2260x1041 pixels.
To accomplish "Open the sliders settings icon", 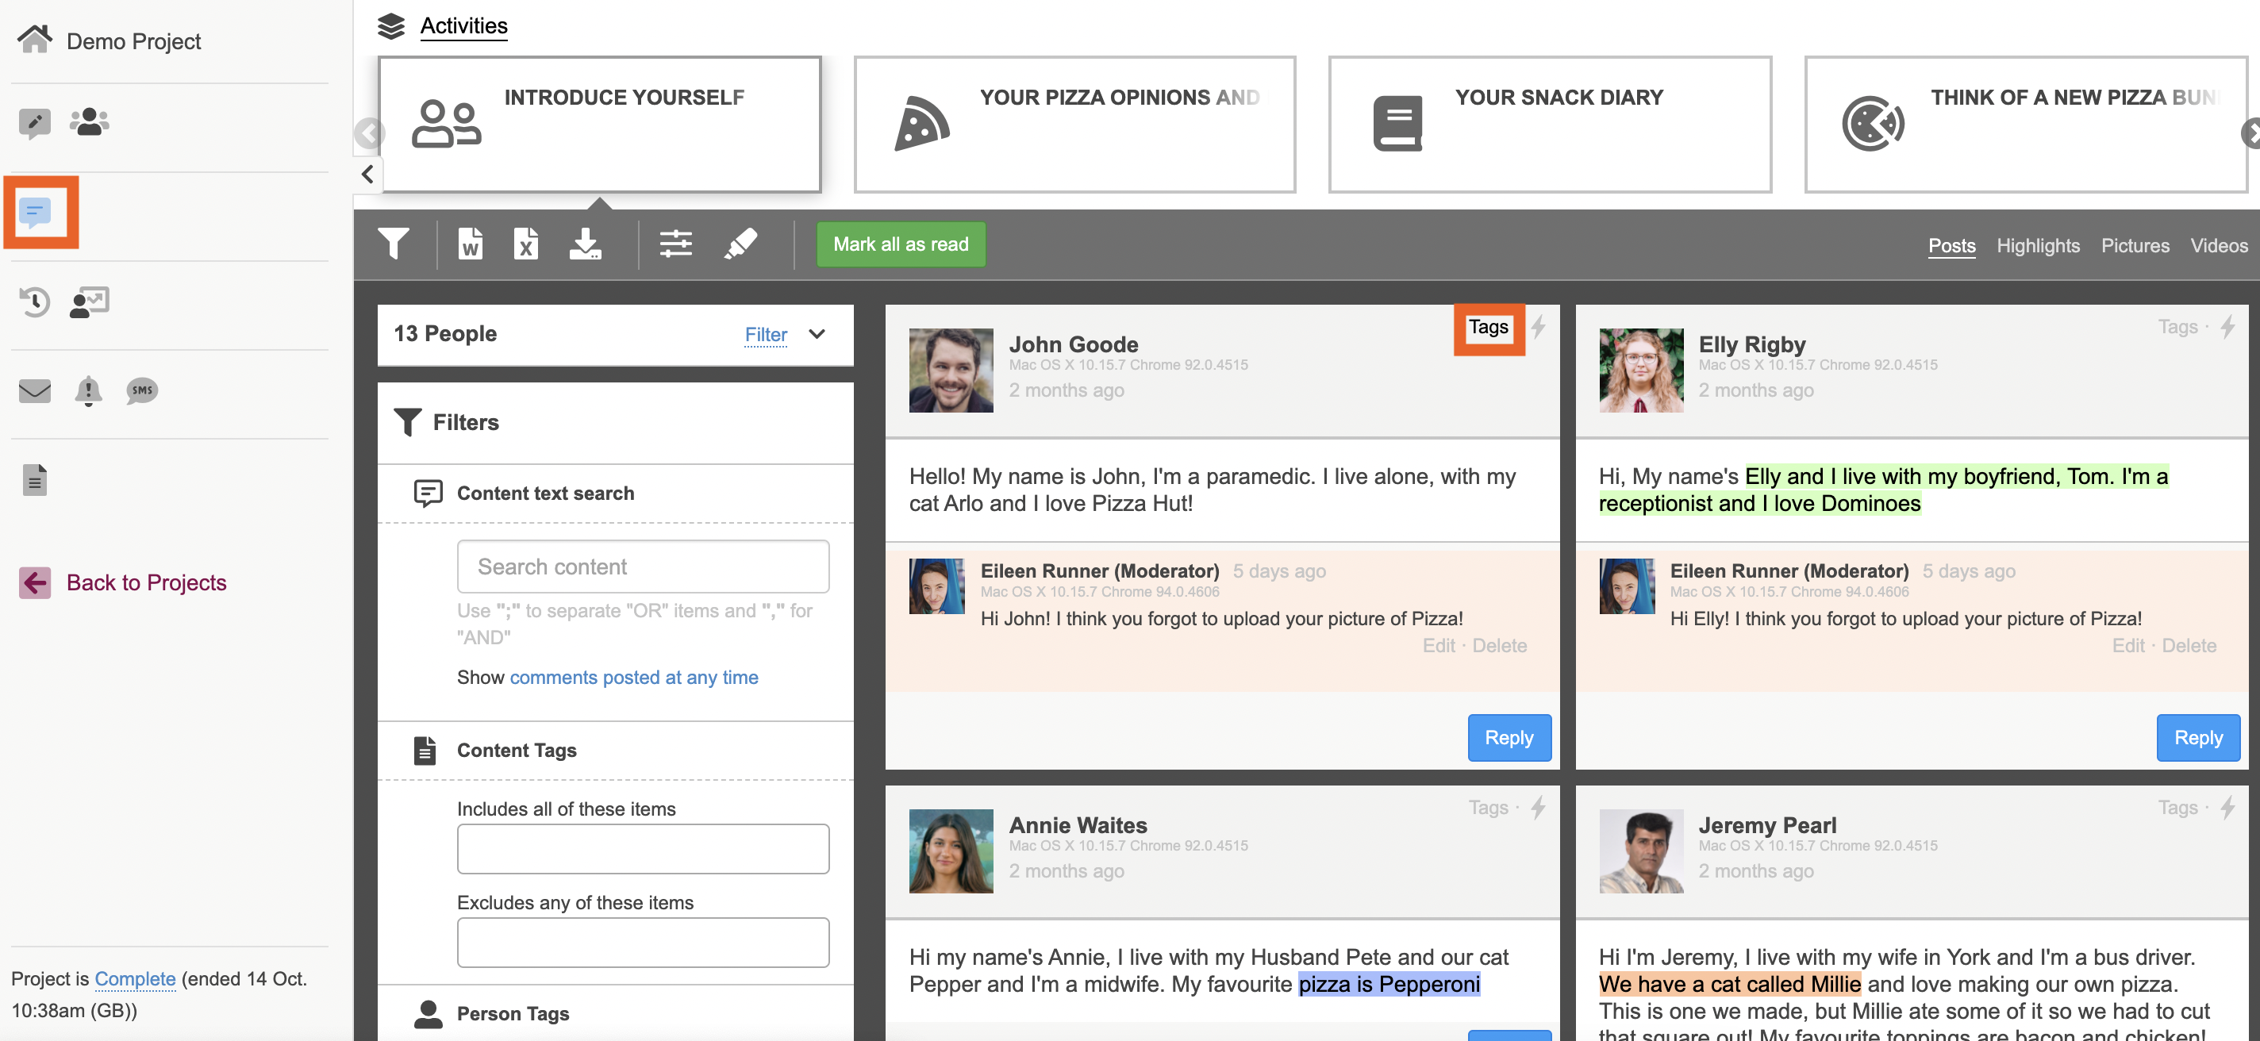I will pos(675,244).
